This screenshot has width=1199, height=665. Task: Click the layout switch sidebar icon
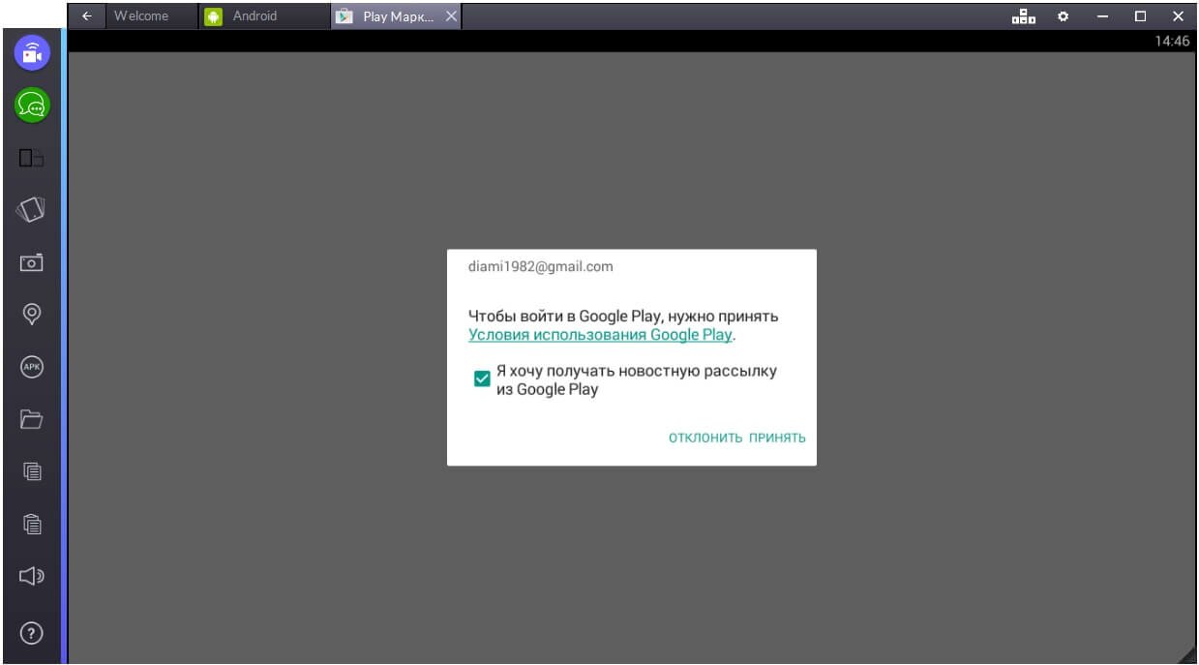(x=32, y=158)
